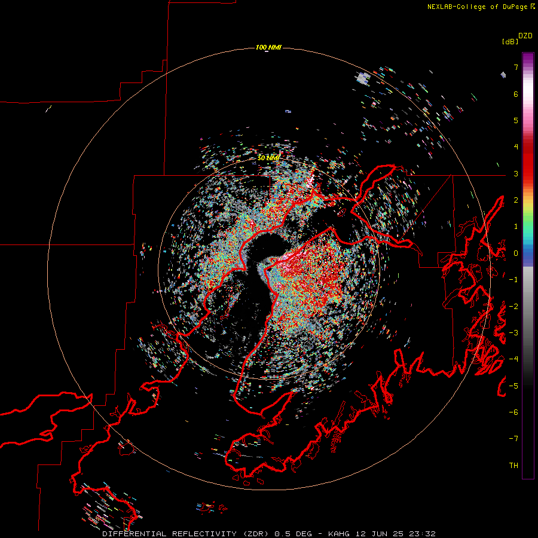Click the 3 value on the dB scale
The height and width of the screenshot is (538, 538).
516,173
